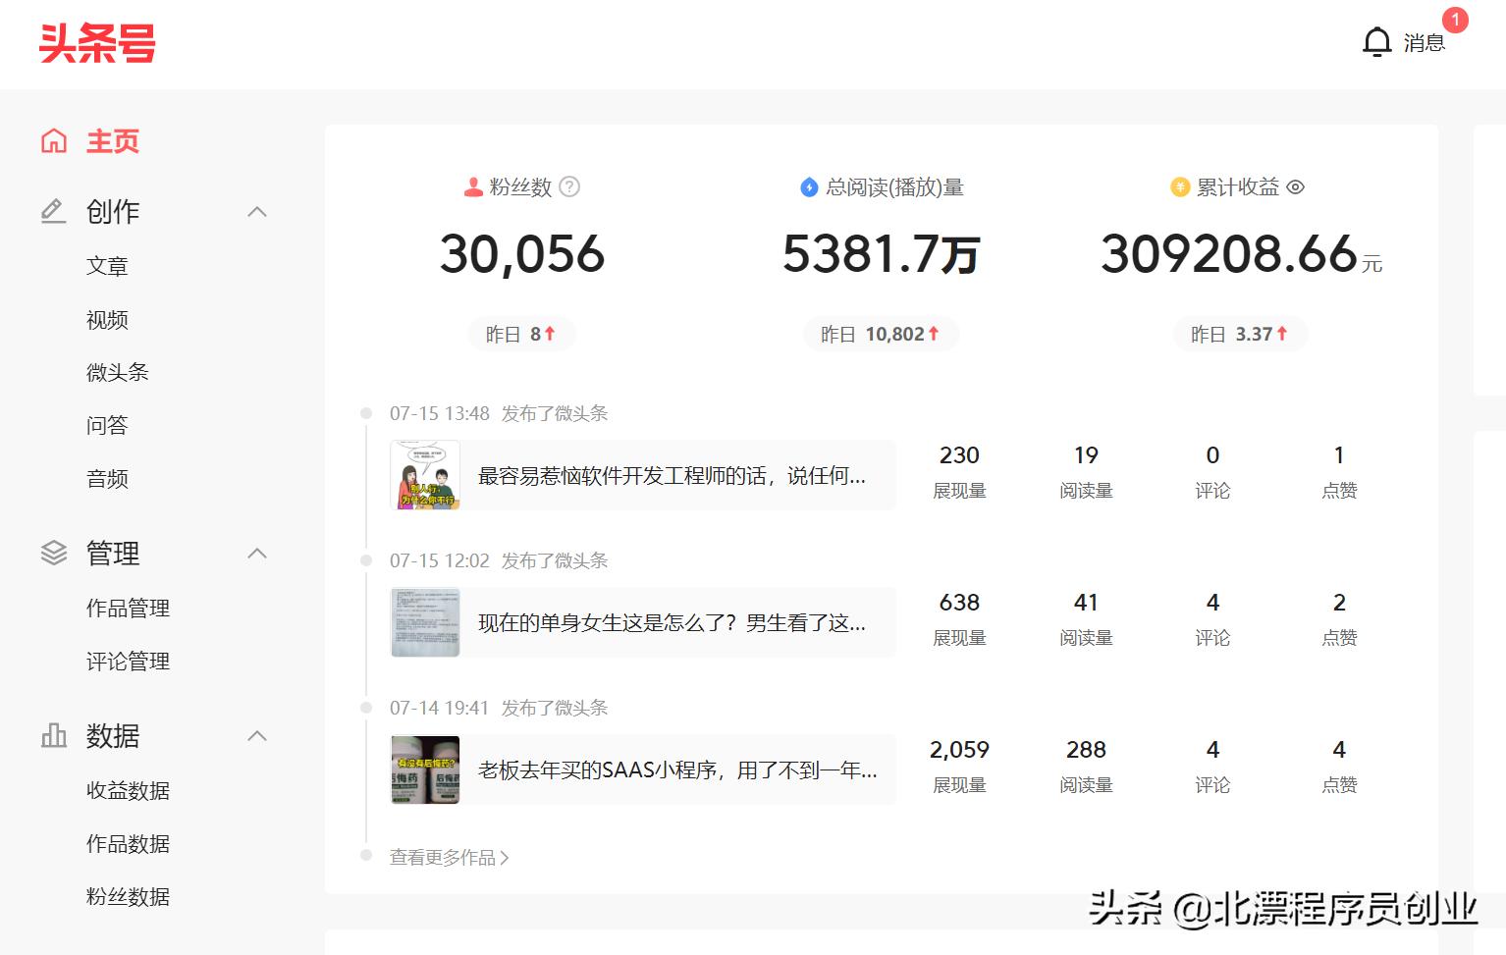Click the bar chart icon beside 数据
1506x955 pixels.
click(54, 735)
